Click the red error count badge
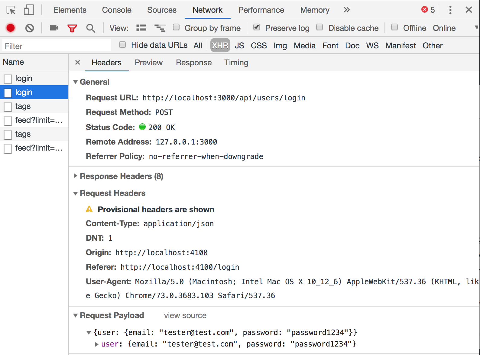Image resolution: width=480 pixels, height=355 pixels. [x=428, y=10]
